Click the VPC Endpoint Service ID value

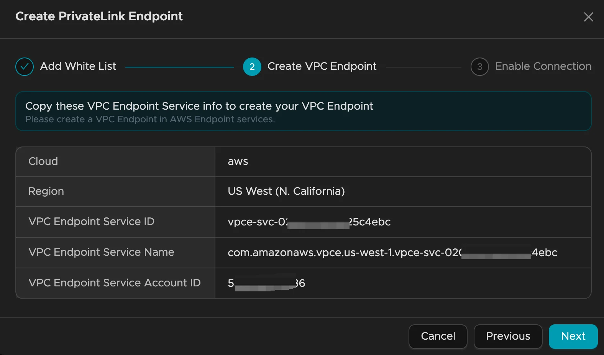pyautogui.click(x=309, y=222)
